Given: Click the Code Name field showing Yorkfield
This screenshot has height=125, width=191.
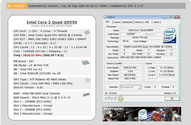Looking at the screenshot, I should tap(131, 34).
